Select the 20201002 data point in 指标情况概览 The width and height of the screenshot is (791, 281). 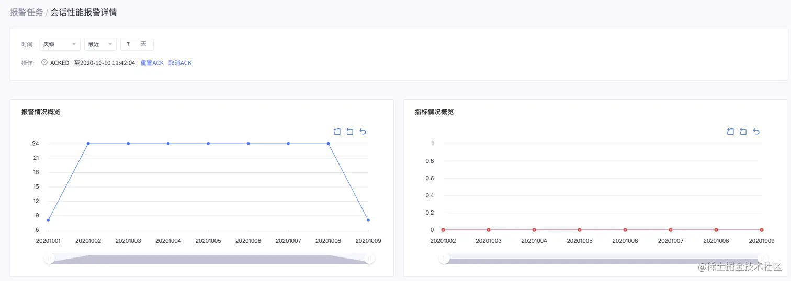click(443, 230)
